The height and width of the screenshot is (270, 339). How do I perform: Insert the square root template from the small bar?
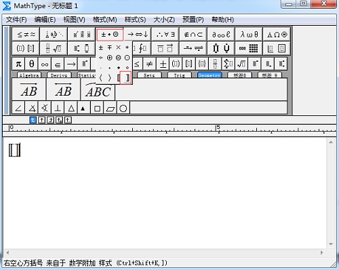(241, 64)
